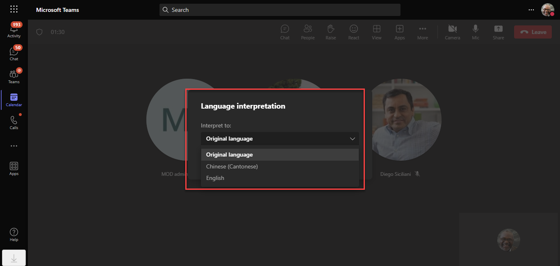The image size is (560, 266).
Task: Click inside the Search field
Action: (280, 9)
